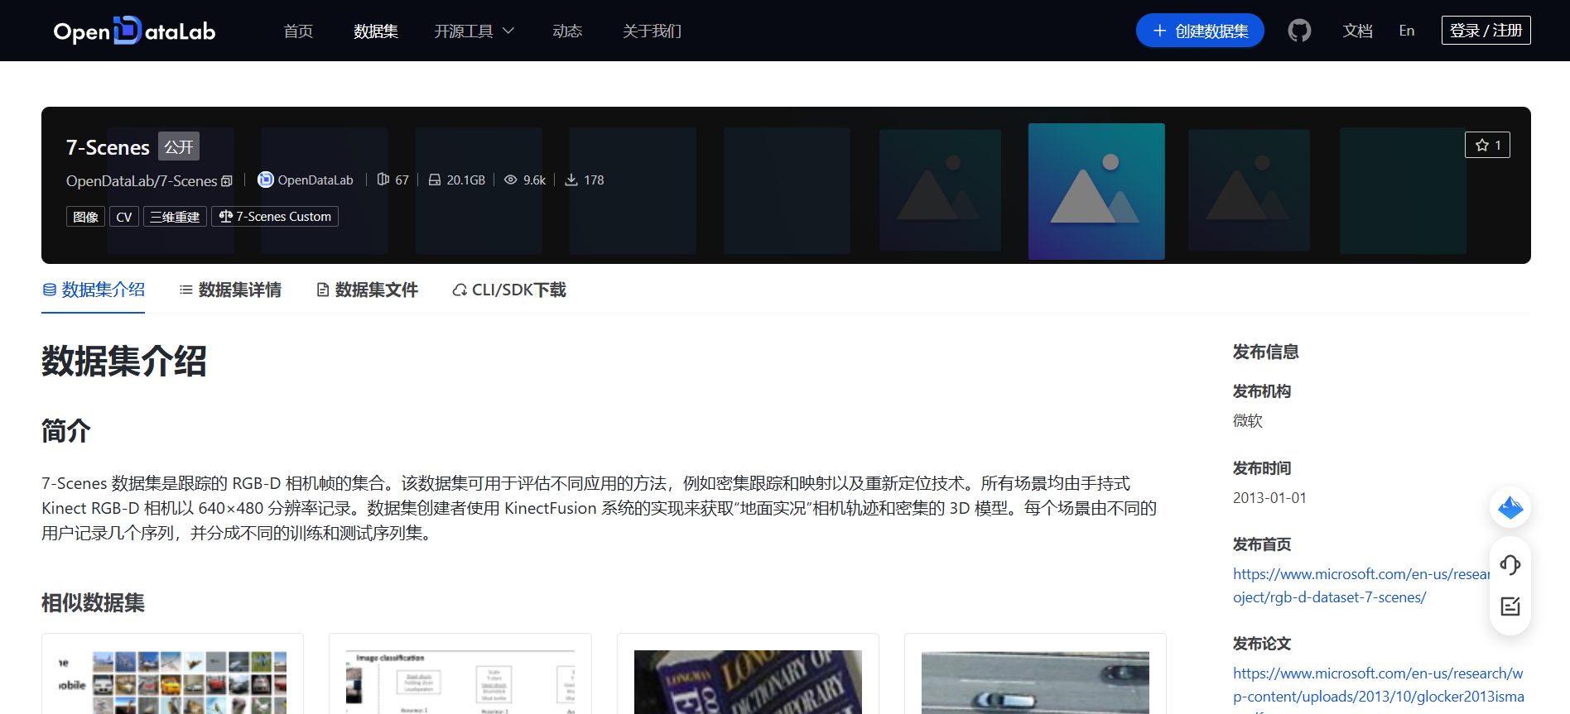The height and width of the screenshot is (714, 1570).
Task: Click the OpenDataLab logo
Action: click(134, 31)
